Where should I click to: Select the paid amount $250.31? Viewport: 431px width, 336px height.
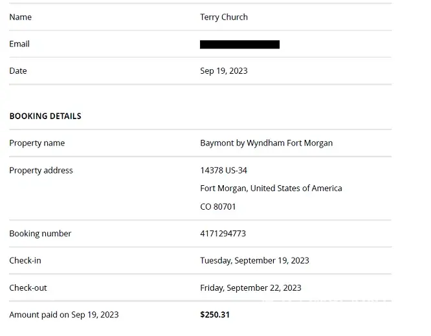[215, 315]
